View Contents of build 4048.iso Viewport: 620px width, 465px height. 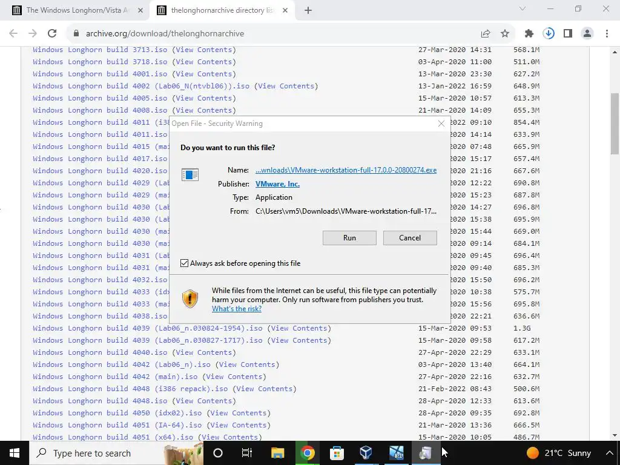coord(204,401)
